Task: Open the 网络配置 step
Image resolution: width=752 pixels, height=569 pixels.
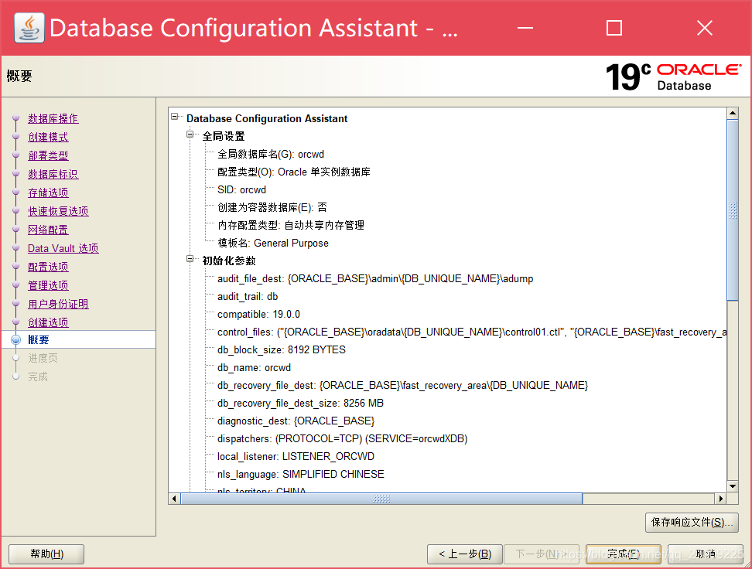Action: point(48,230)
